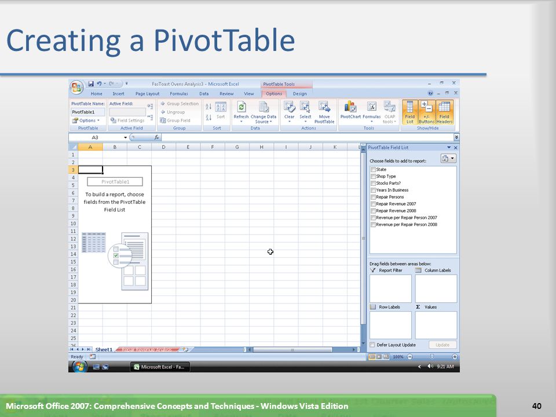Save the workbook from Quick Access toolbar
This screenshot has height=417, width=556.
(x=91, y=83)
